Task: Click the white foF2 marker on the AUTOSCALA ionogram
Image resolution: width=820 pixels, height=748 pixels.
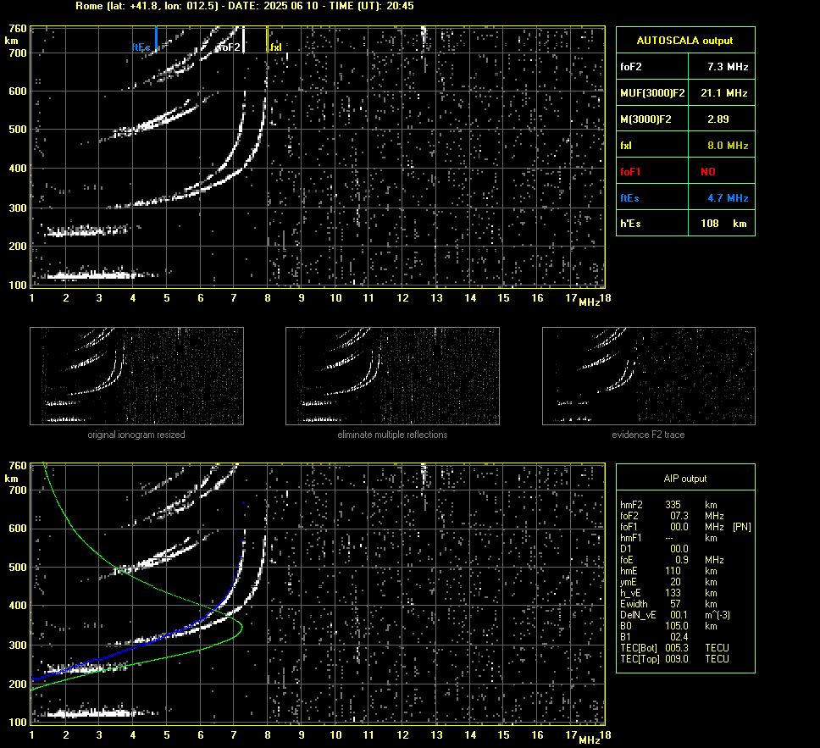Action: tap(243, 39)
